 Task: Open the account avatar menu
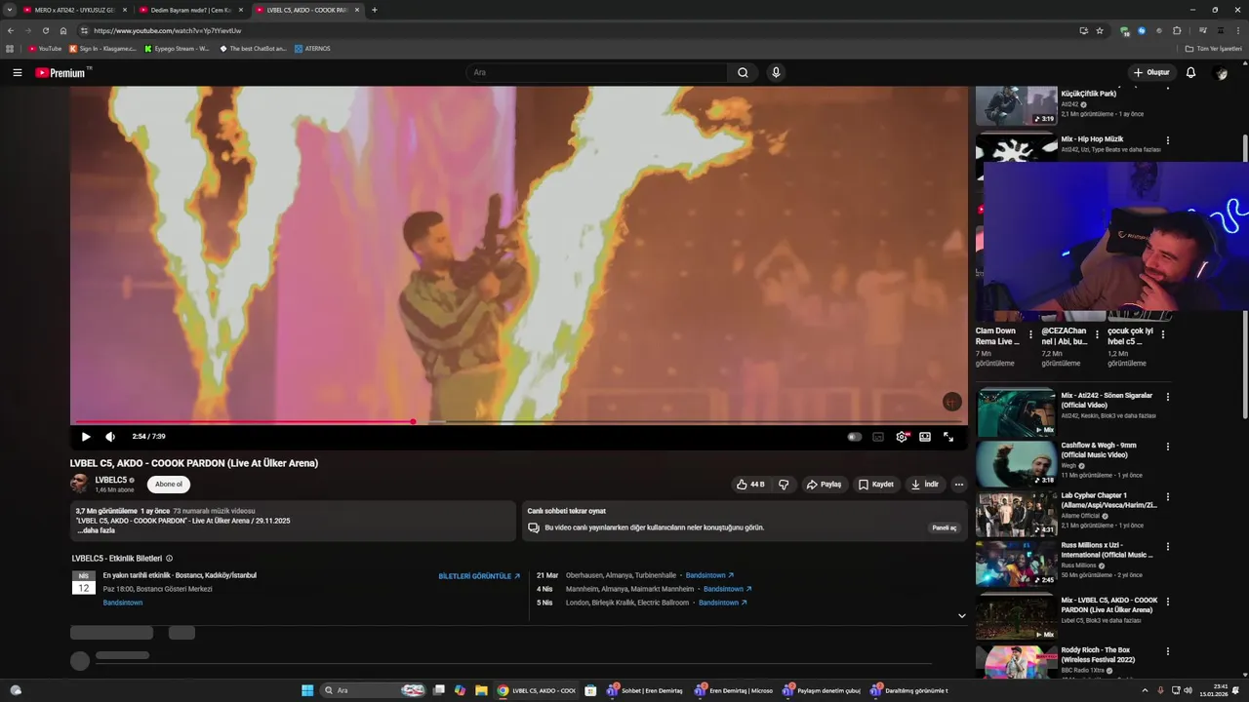click(x=1220, y=72)
